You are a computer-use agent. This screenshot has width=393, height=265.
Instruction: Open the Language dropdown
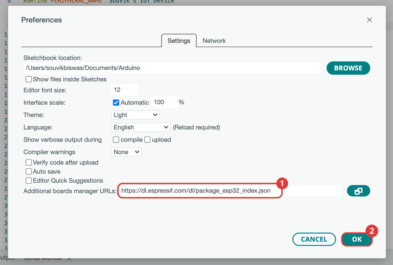click(140, 127)
